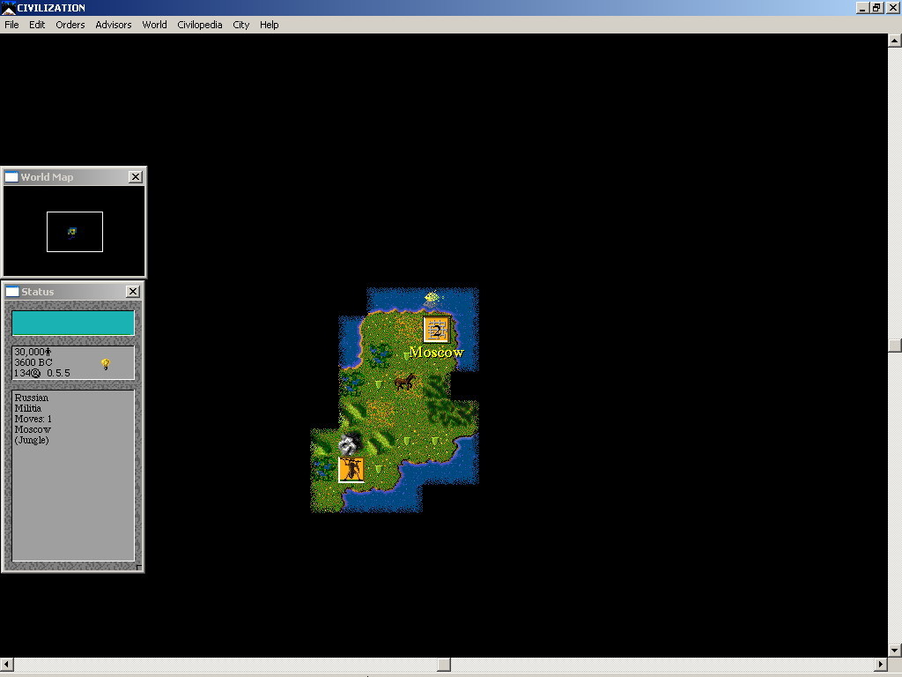Click the horse resource tile

405,382
